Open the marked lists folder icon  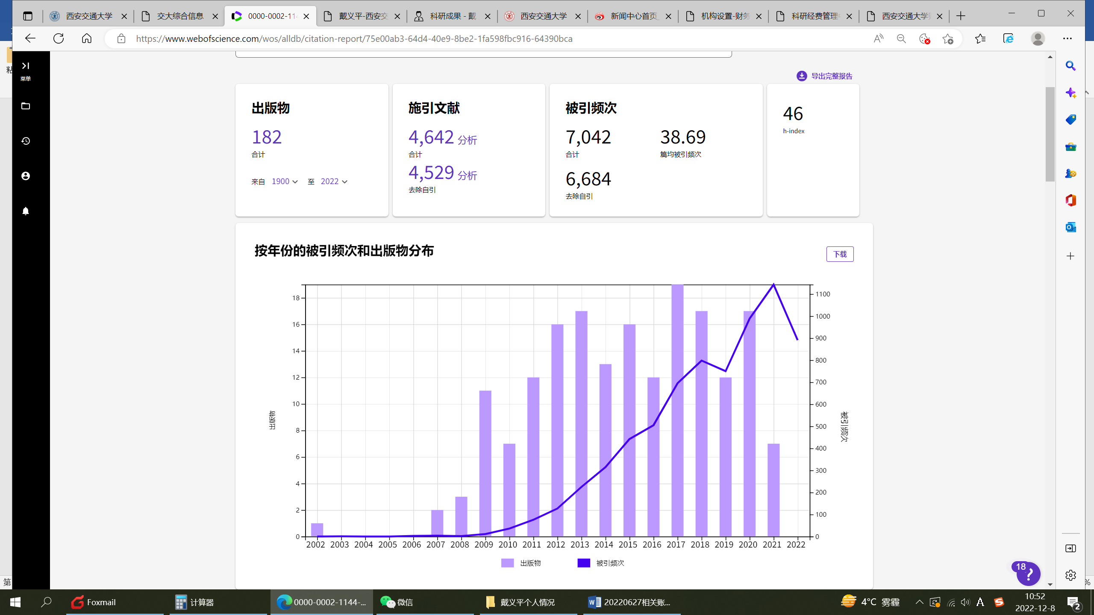(x=26, y=106)
